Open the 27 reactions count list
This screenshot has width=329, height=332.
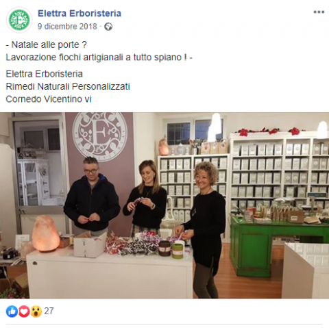[49, 311]
